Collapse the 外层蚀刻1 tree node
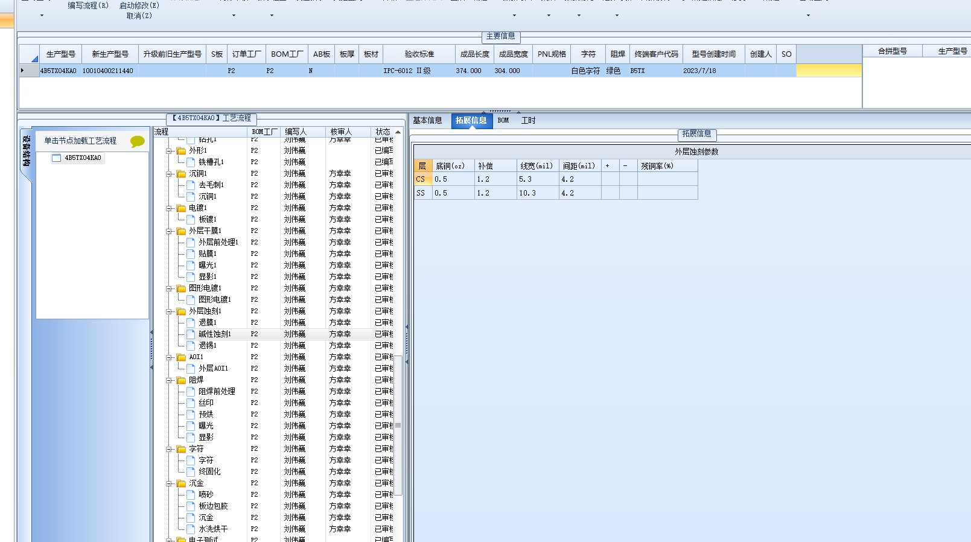 pyautogui.click(x=170, y=311)
